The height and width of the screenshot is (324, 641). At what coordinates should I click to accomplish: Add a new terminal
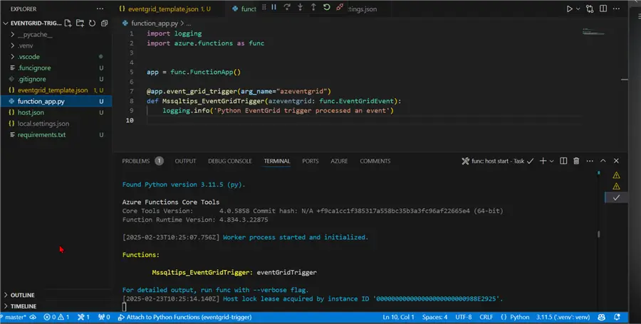point(543,161)
